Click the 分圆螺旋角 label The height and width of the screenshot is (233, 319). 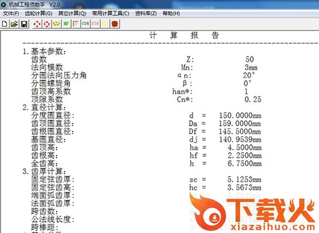tap(51, 83)
